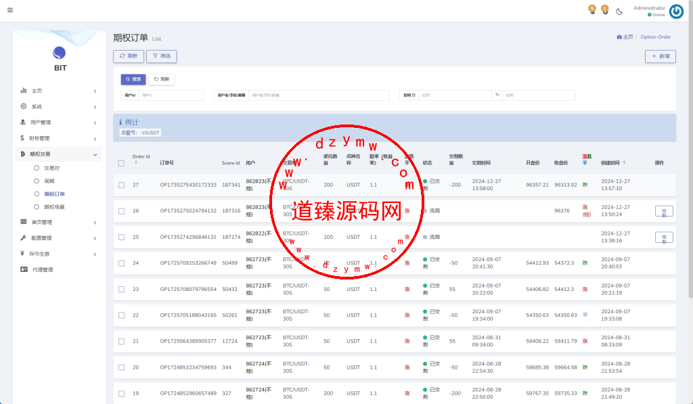Click the 代理管理 card sidebar icon

(x=24, y=269)
